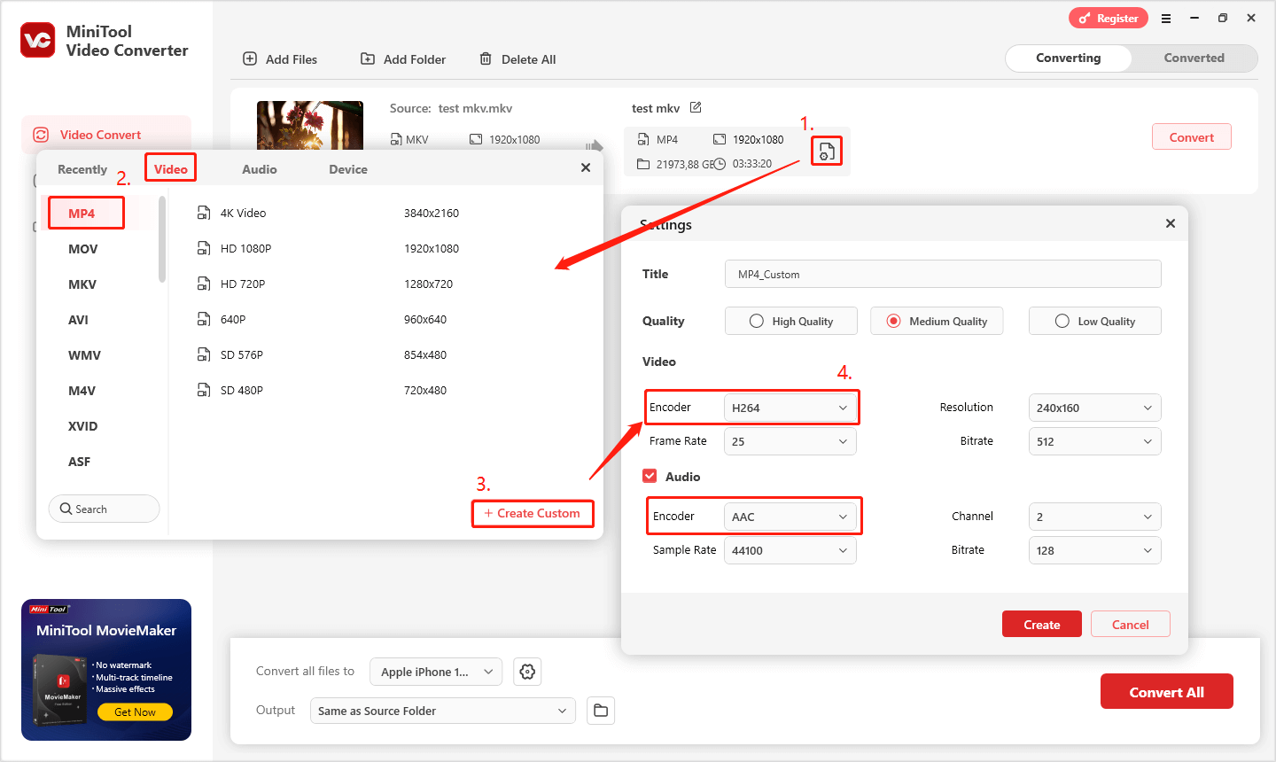1276x762 pixels.
Task: Open output format settings icon for test mkv
Action: pos(826,152)
